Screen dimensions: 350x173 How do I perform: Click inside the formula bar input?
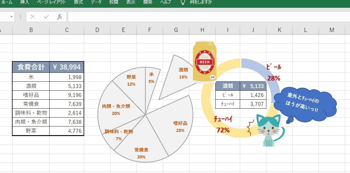point(209,17)
